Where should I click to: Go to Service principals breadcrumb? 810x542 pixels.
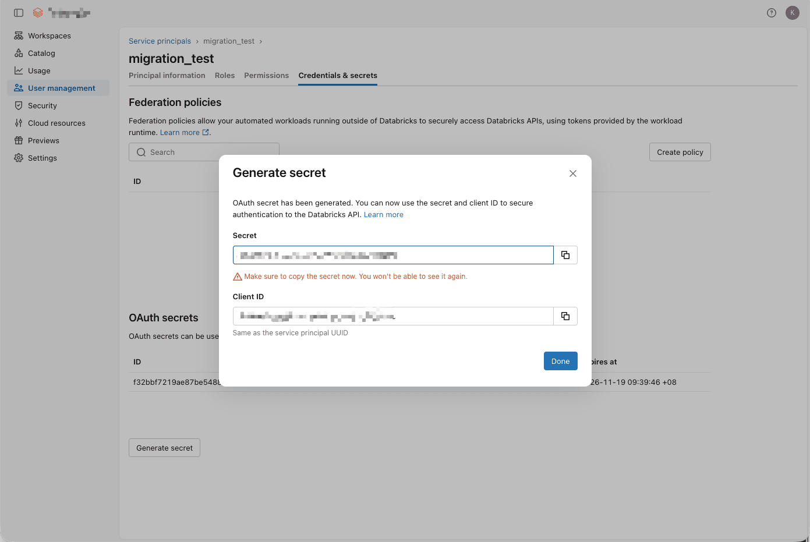(160, 41)
